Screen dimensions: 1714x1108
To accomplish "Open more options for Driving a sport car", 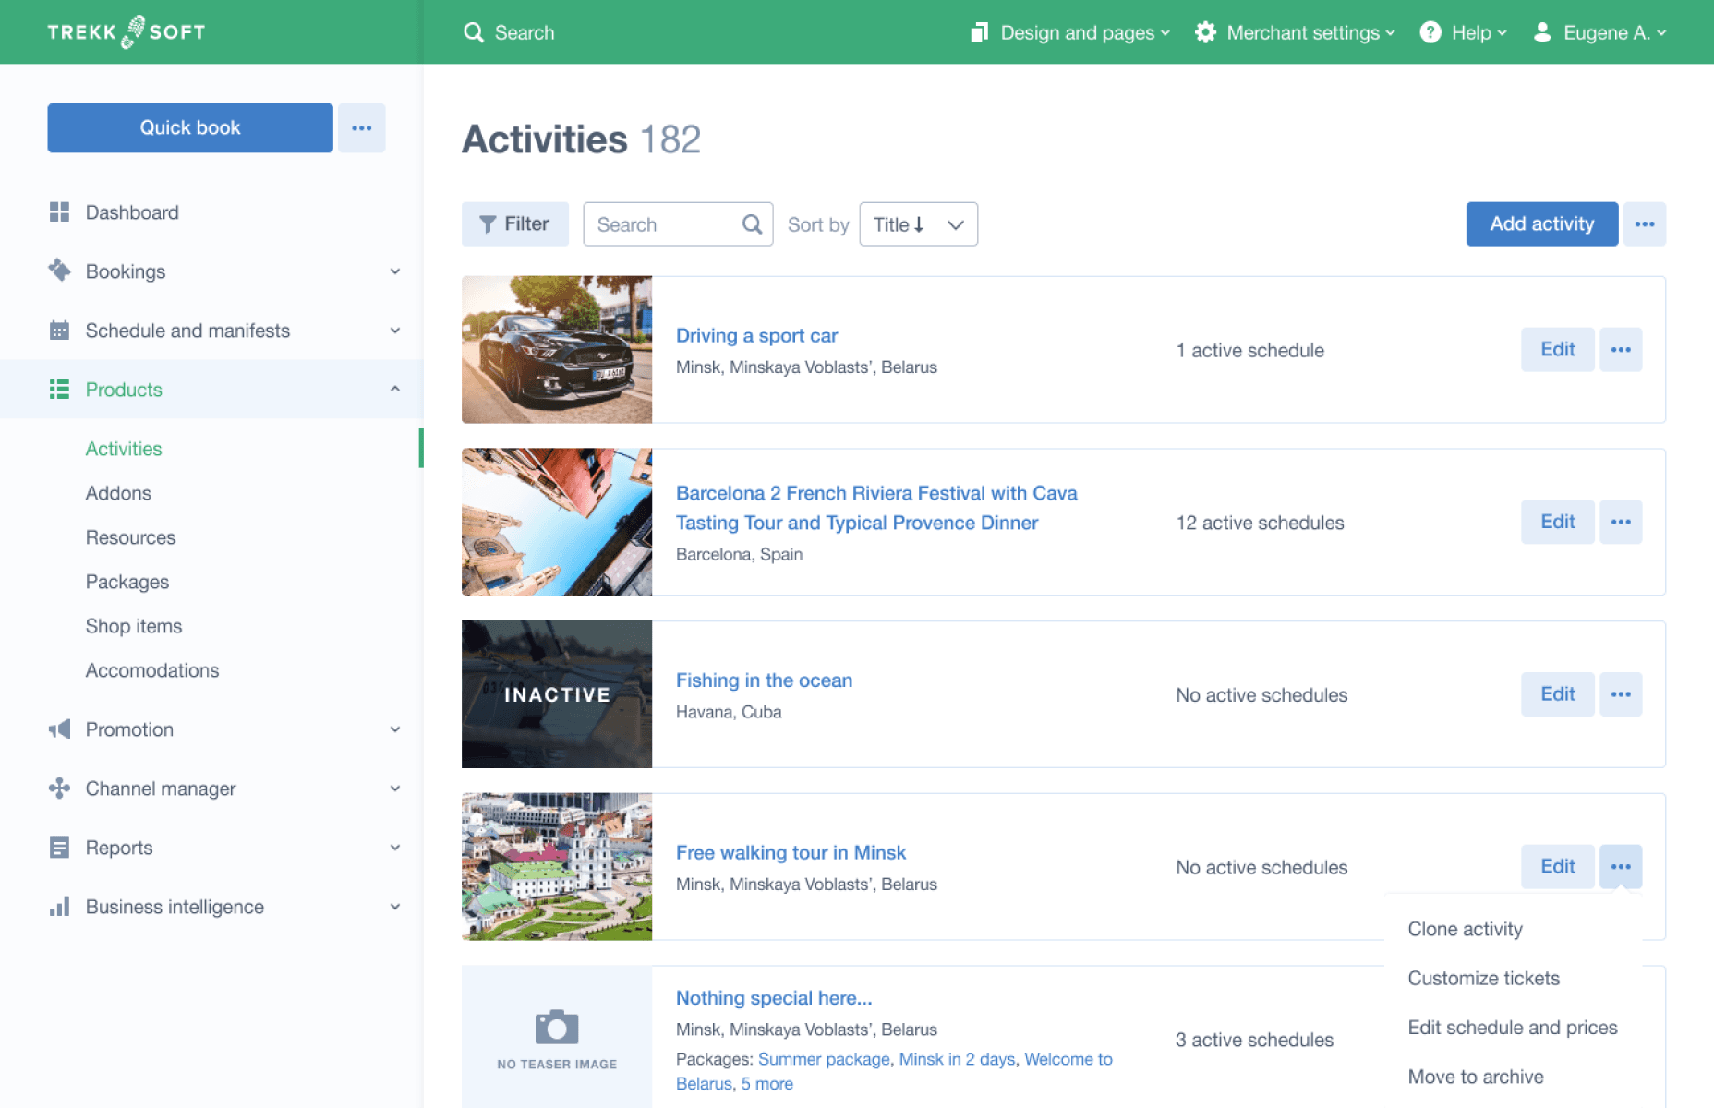I will 1621,350.
